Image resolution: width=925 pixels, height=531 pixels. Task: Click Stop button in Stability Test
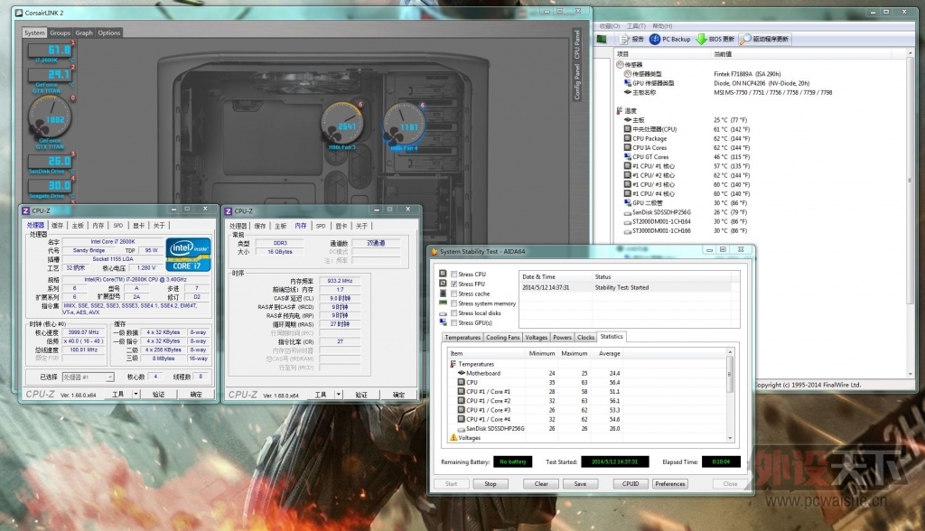tap(491, 484)
